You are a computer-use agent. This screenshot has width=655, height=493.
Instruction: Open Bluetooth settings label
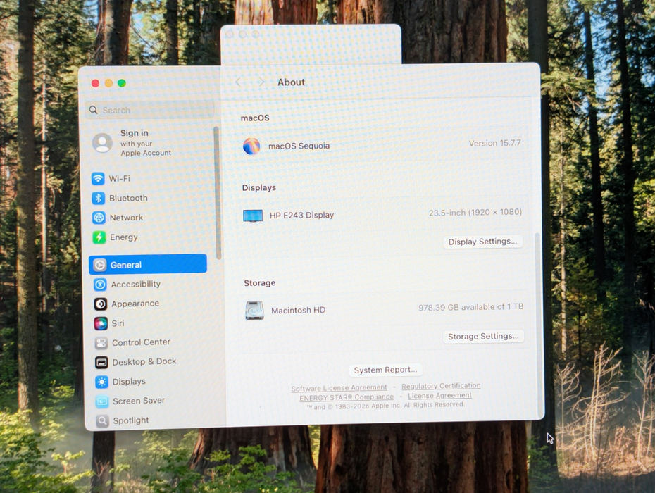[x=128, y=198]
